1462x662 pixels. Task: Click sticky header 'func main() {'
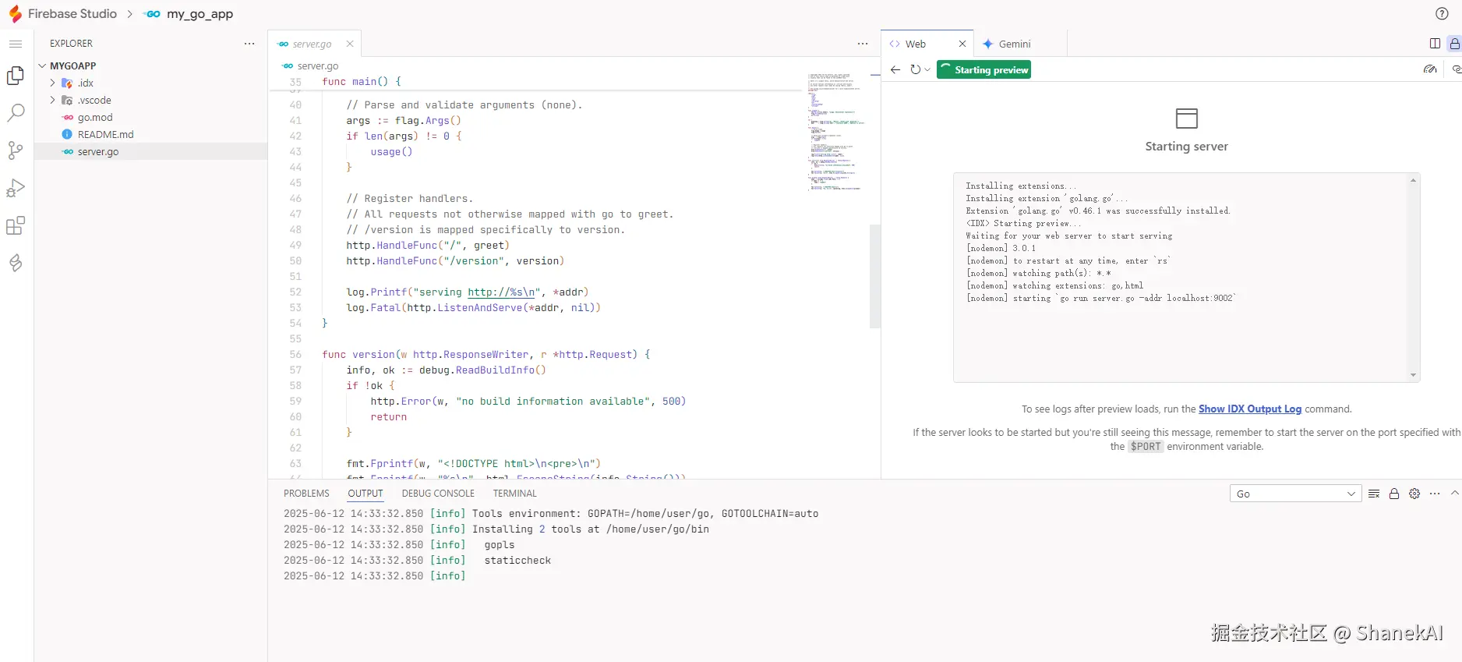pyautogui.click(x=362, y=81)
